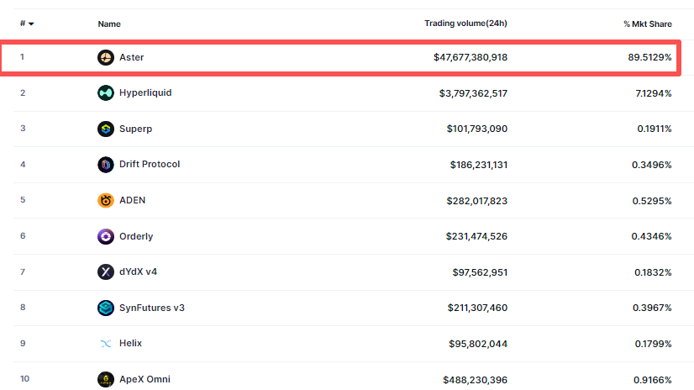Click the Orderly logo icon
694x390 pixels.
coord(105,236)
